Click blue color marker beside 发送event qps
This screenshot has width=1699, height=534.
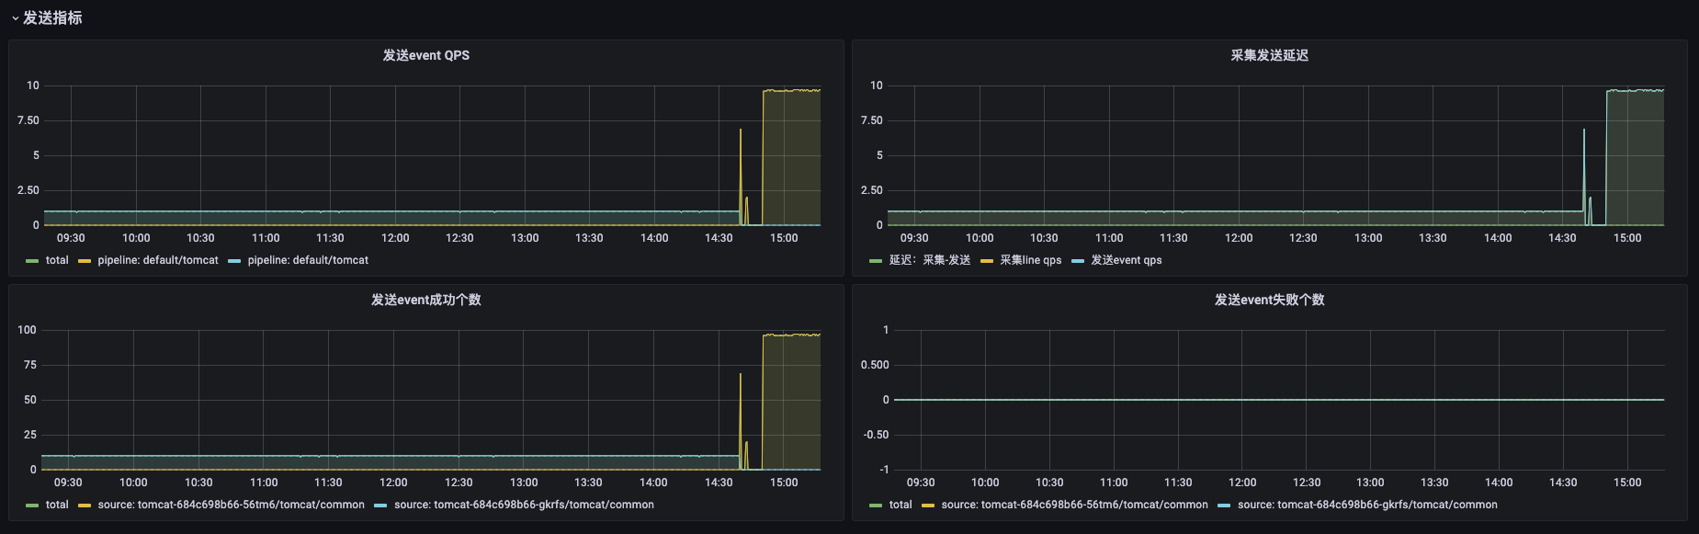1078,261
